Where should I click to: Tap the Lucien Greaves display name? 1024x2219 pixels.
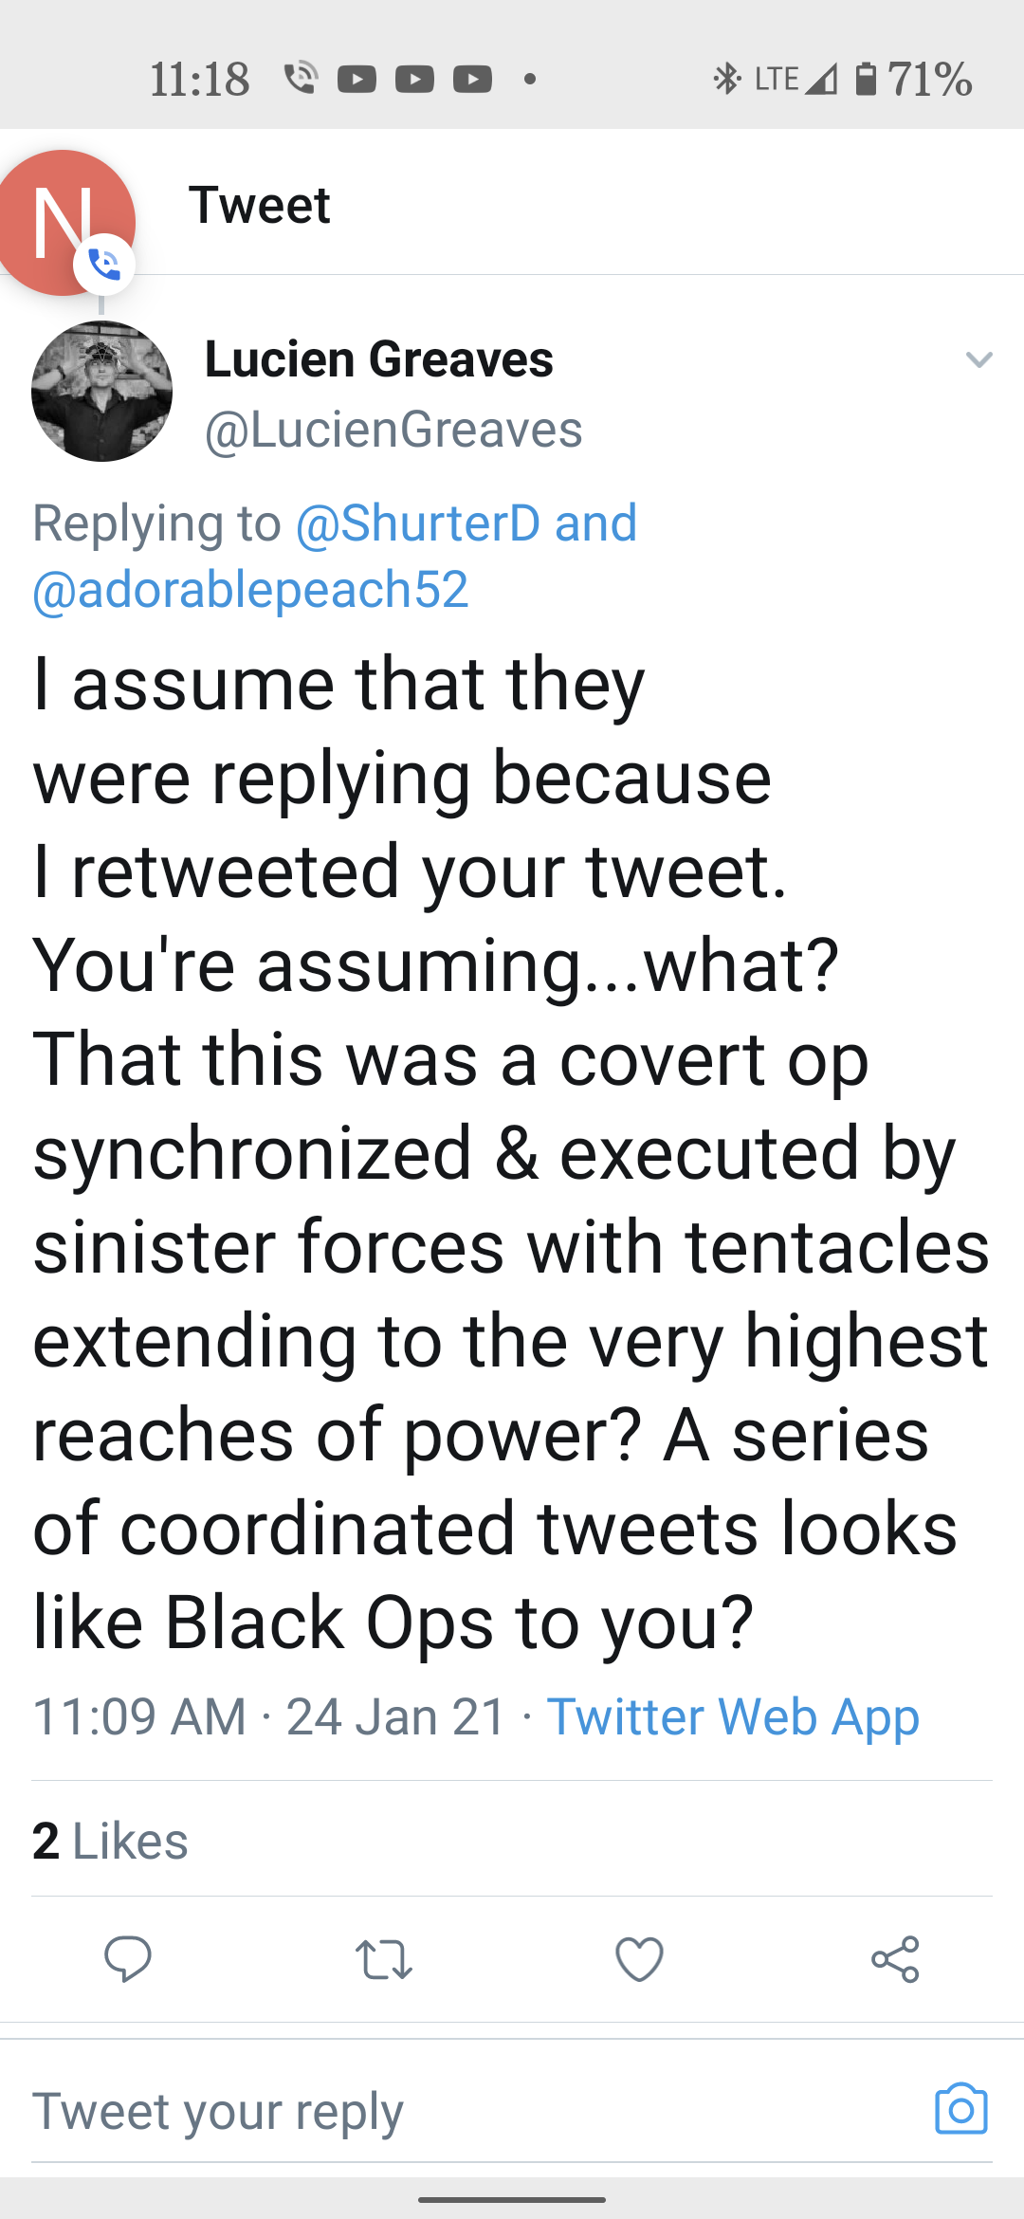pos(378,359)
